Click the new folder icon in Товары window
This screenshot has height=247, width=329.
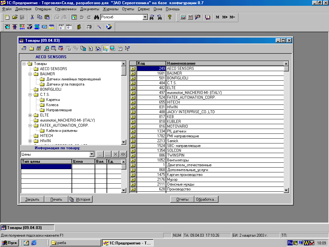click(x=31, y=49)
